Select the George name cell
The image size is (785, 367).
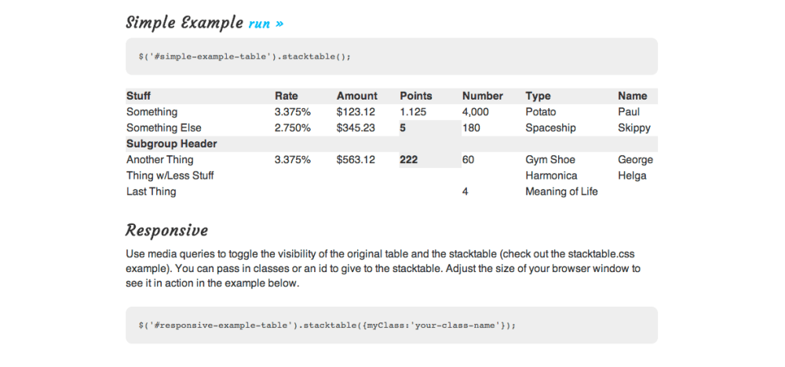[x=635, y=160]
